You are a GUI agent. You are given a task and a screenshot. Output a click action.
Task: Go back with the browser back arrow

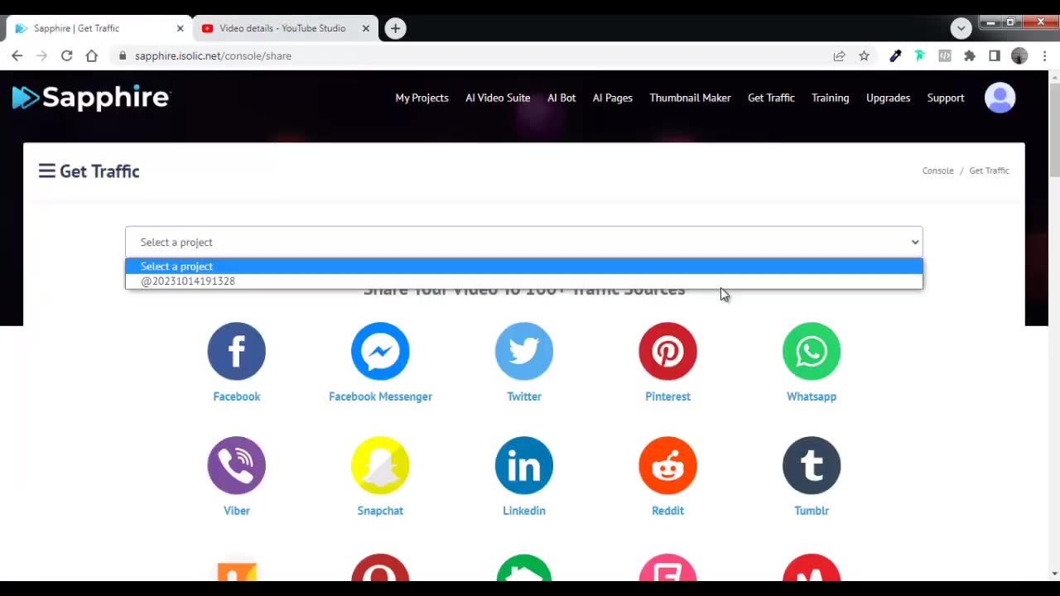click(x=17, y=55)
